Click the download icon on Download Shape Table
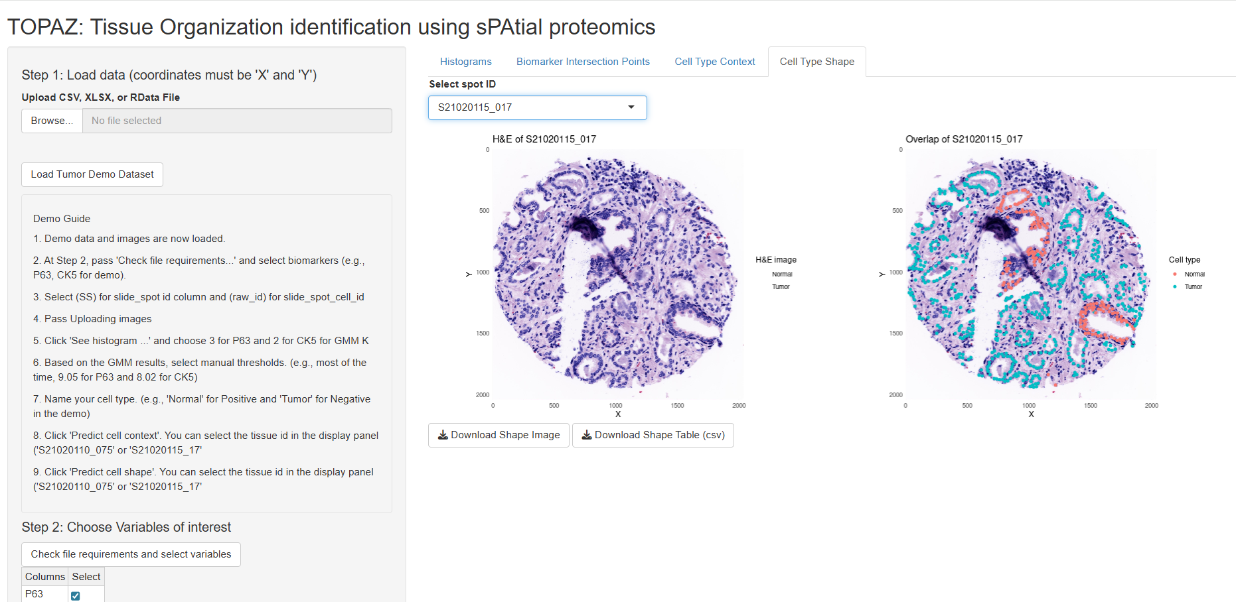The width and height of the screenshot is (1236, 602). click(x=587, y=435)
